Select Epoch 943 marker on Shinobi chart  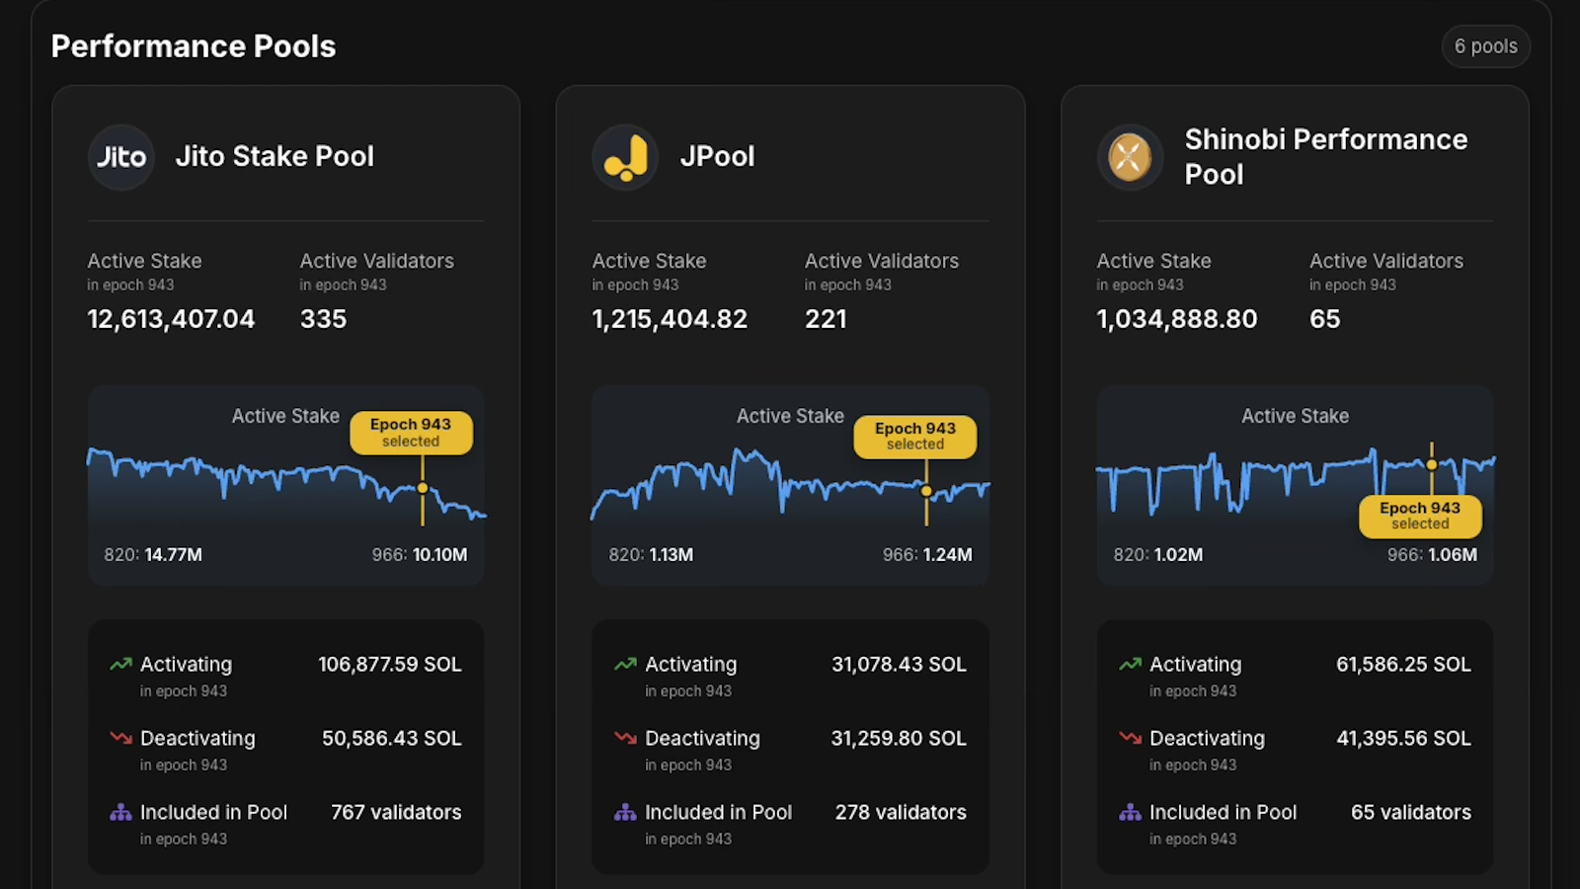coord(1431,464)
